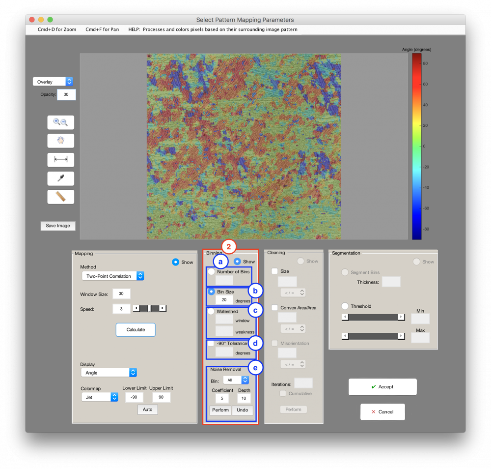Check the Convex Area/Area checkbox
Viewport: 491px width, 469px height.
pos(274,308)
